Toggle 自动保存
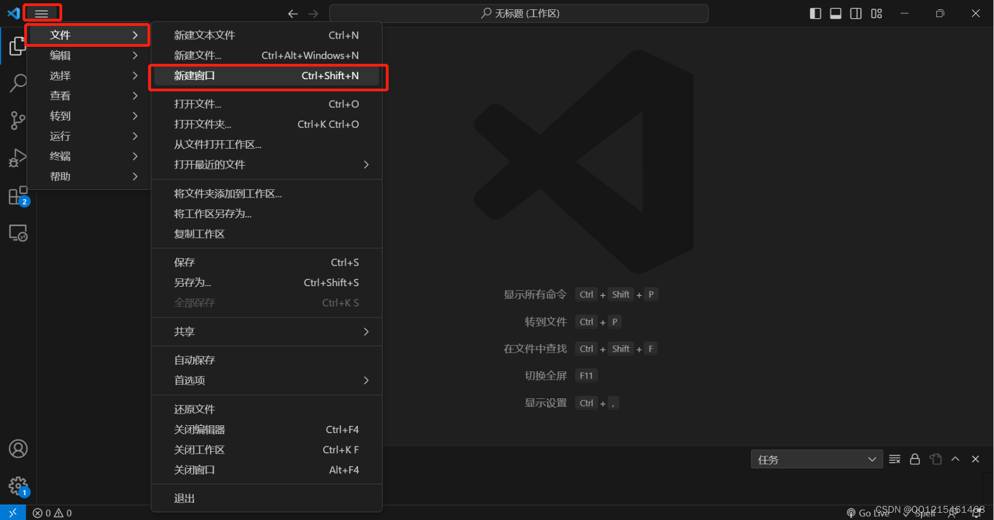The width and height of the screenshot is (994, 520). pos(266,360)
